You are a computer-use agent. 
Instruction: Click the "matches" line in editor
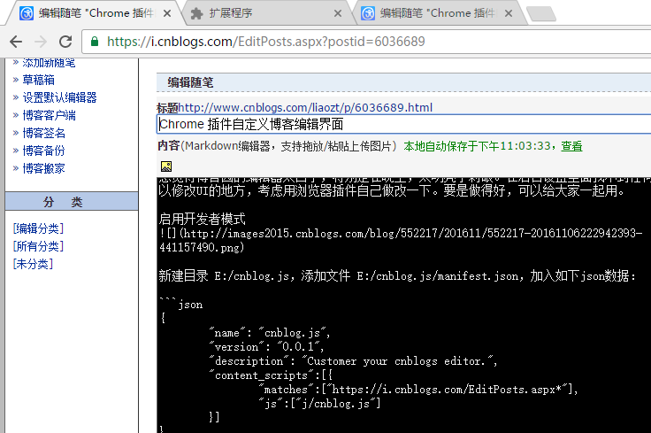pyautogui.click(x=419, y=390)
